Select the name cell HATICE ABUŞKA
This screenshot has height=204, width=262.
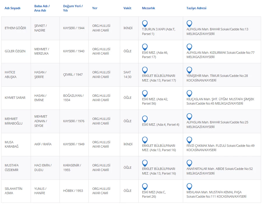pyautogui.click(x=10, y=75)
